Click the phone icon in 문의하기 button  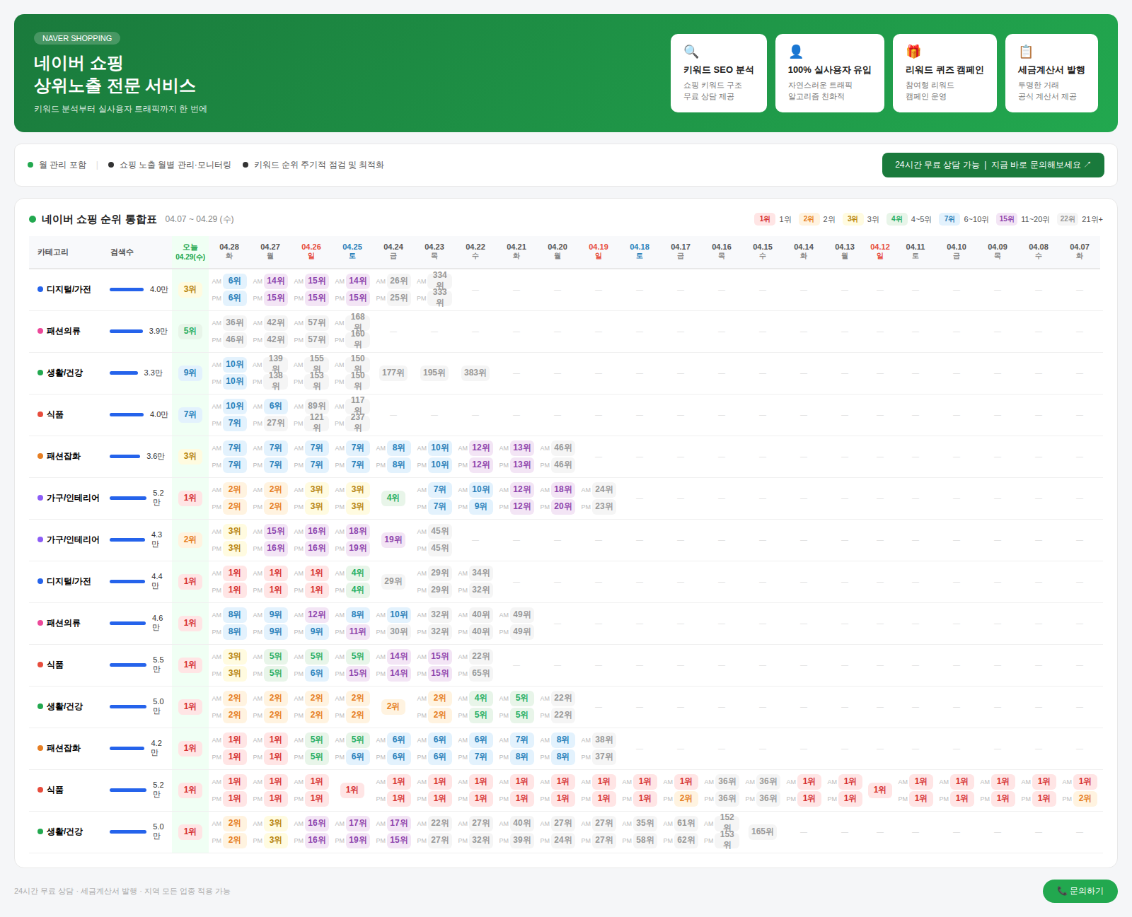pos(1061,891)
